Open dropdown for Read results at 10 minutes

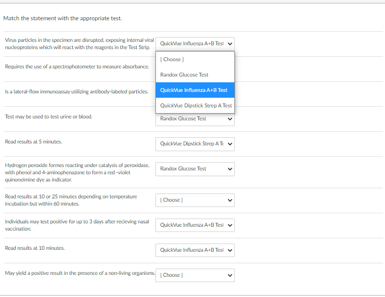(x=195, y=250)
